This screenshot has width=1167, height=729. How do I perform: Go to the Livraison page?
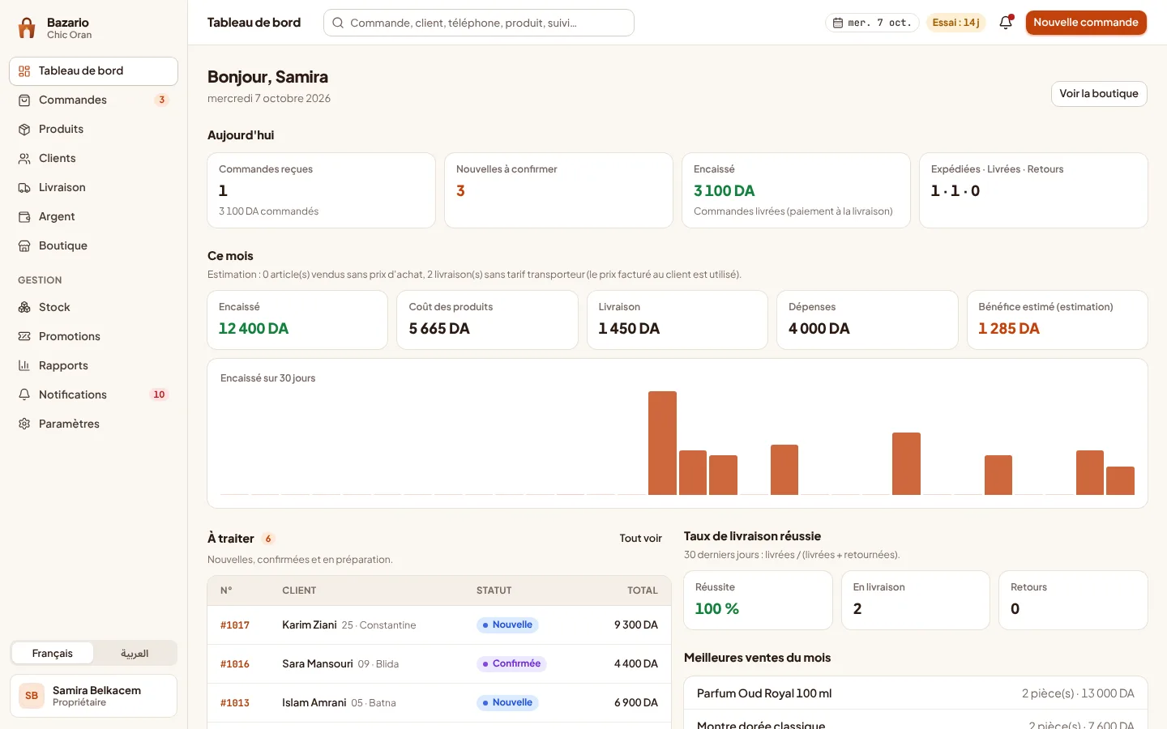(x=93, y=188)
